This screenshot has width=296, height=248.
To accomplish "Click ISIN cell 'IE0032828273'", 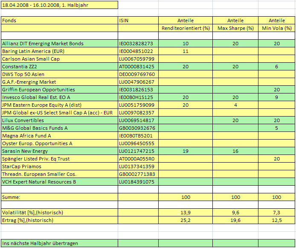I will [138, 44].
